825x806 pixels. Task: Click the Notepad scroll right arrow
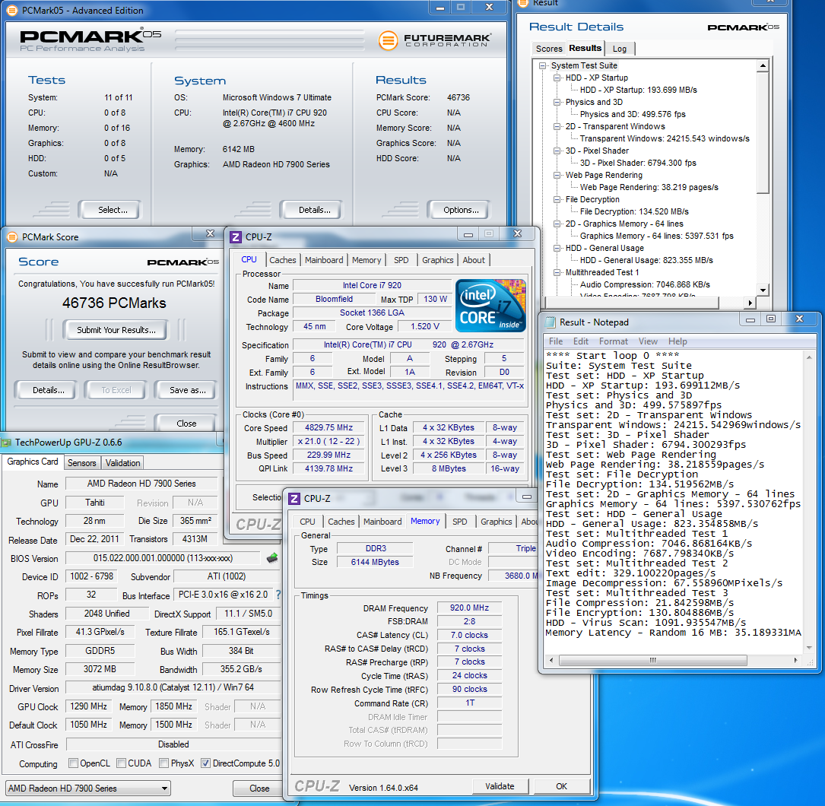(x=795, y=660)
